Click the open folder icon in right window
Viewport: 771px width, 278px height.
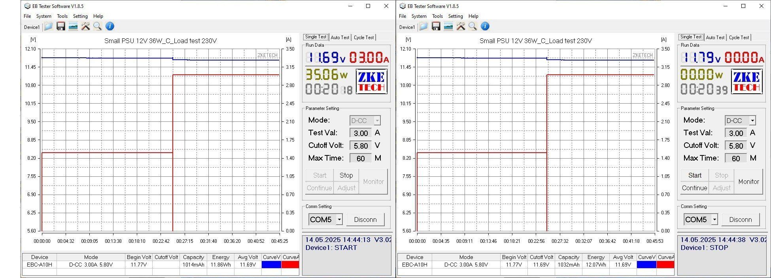pos(423,26)
